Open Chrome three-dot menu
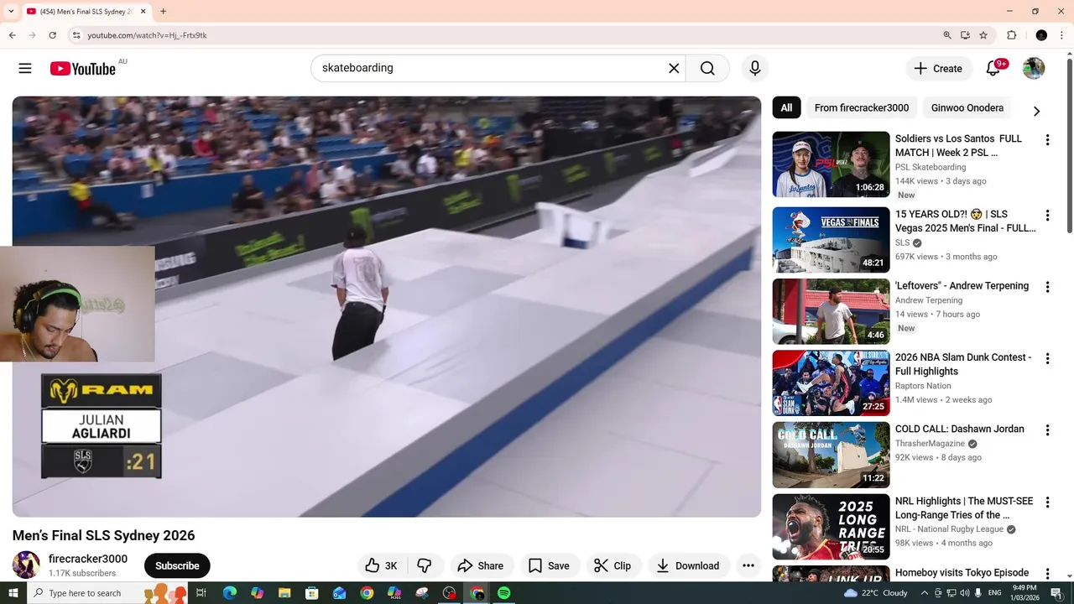The width and height of the screenshot is (1074, 604). [1063, 35]
